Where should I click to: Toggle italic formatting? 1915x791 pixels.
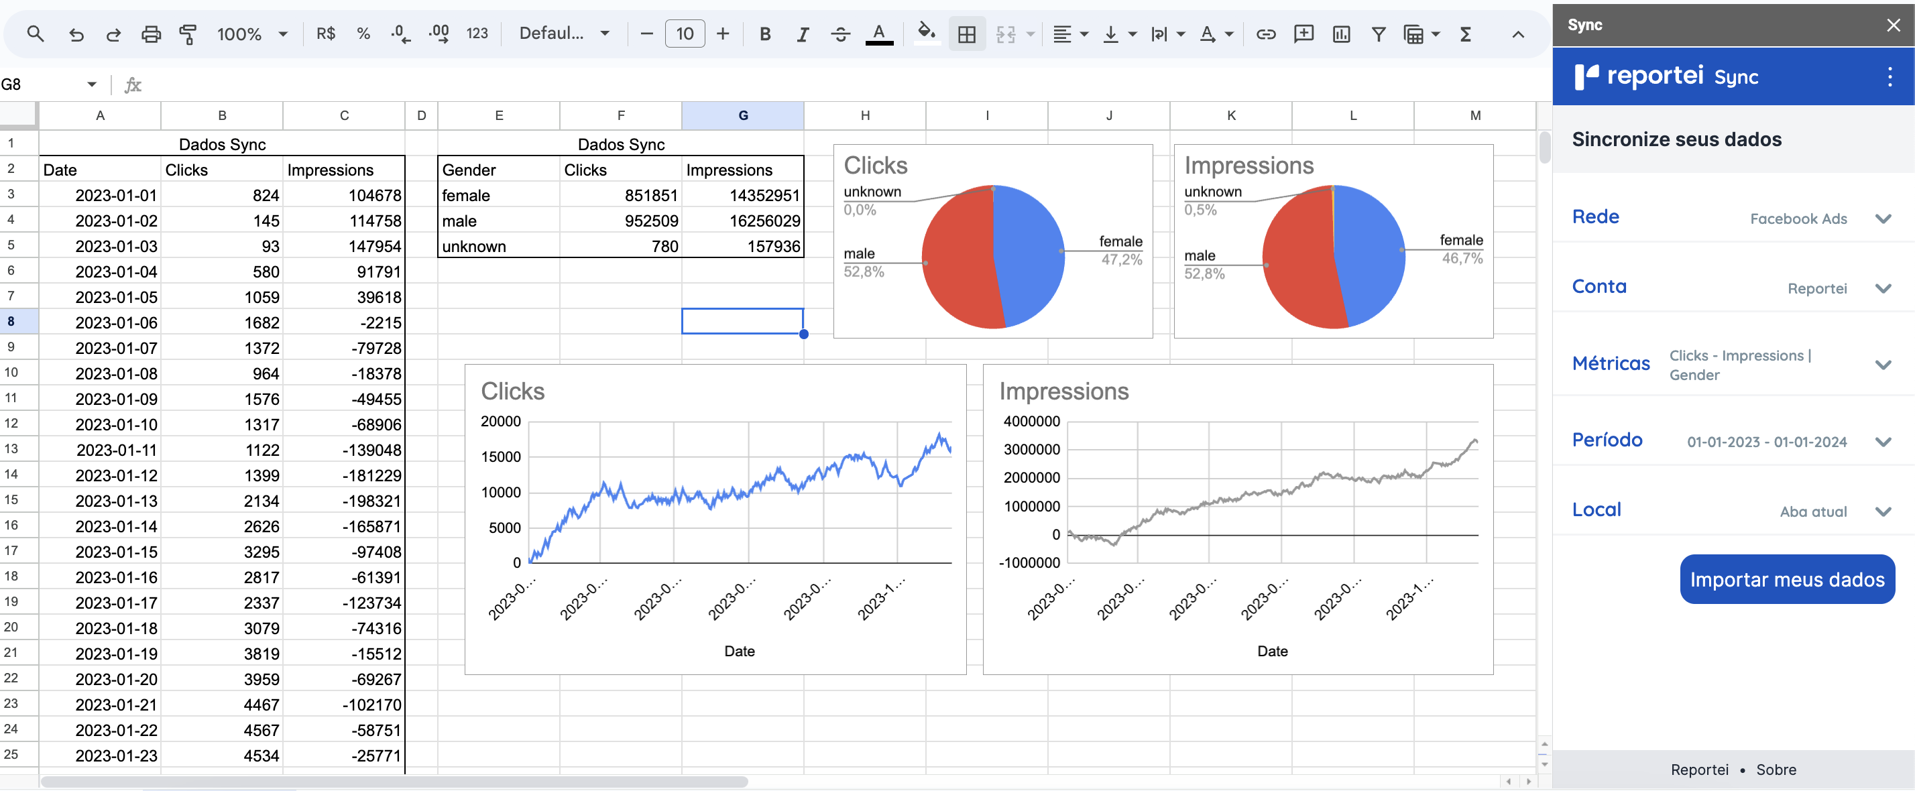802,34
